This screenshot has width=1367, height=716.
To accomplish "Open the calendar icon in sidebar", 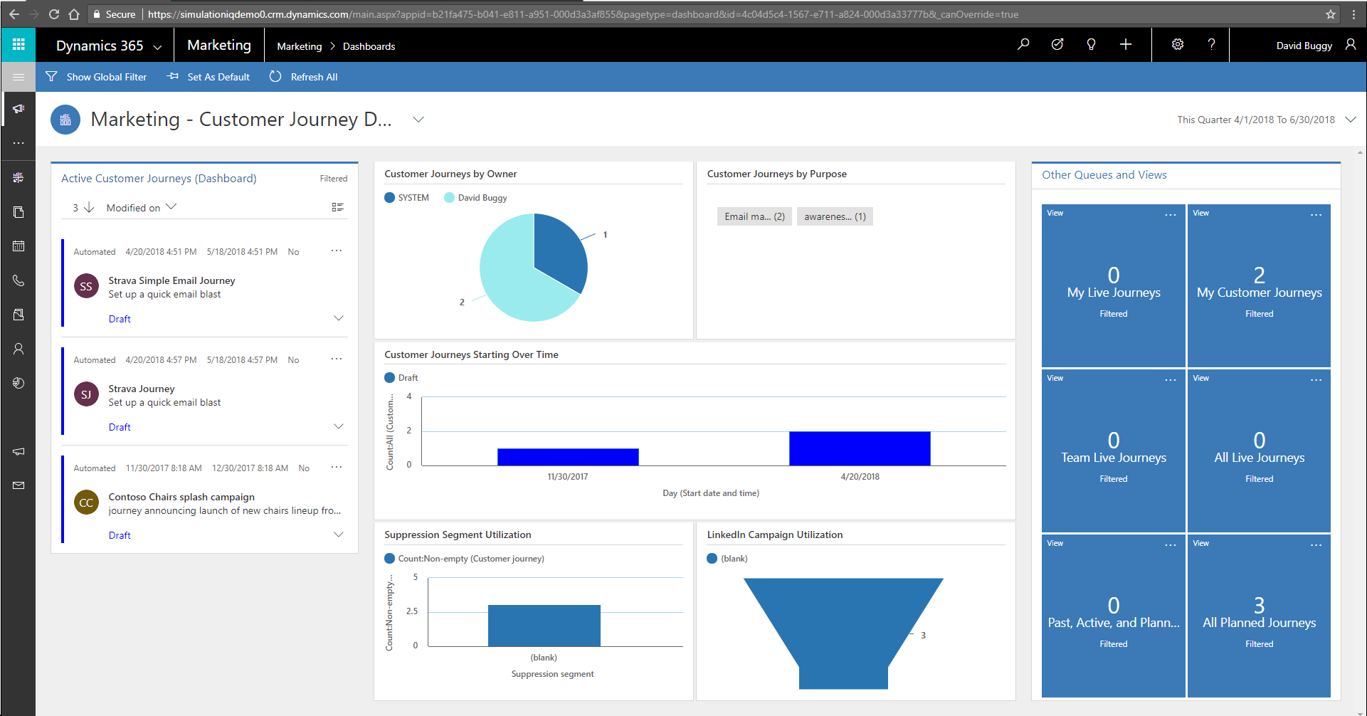I will 19,246.
